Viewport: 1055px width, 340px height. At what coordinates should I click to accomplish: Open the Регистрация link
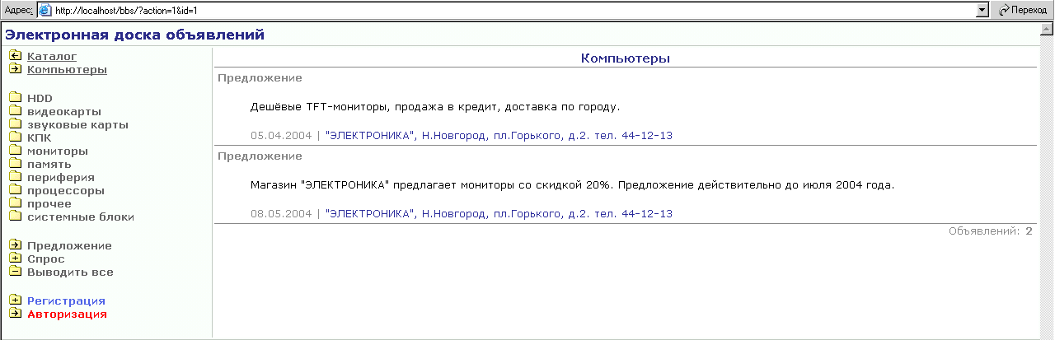[x=66, y=301]
